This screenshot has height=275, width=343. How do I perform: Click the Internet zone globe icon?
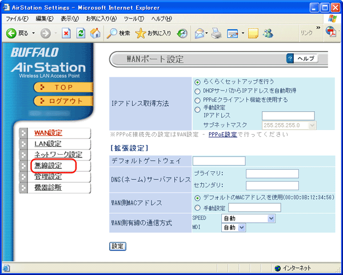tap(277, 268)
